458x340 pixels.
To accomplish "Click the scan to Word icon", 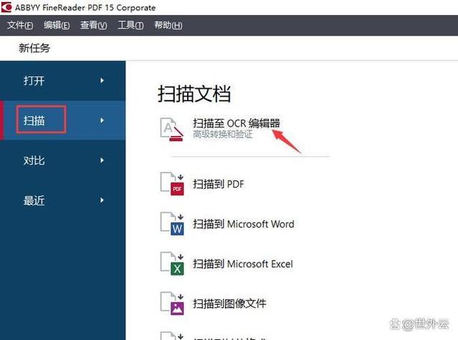I will 172,223.
